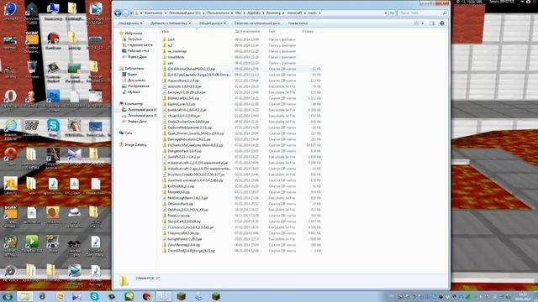
Task: Select the NotEnoughItems jar file icon
Action: (x=165, y=198)
